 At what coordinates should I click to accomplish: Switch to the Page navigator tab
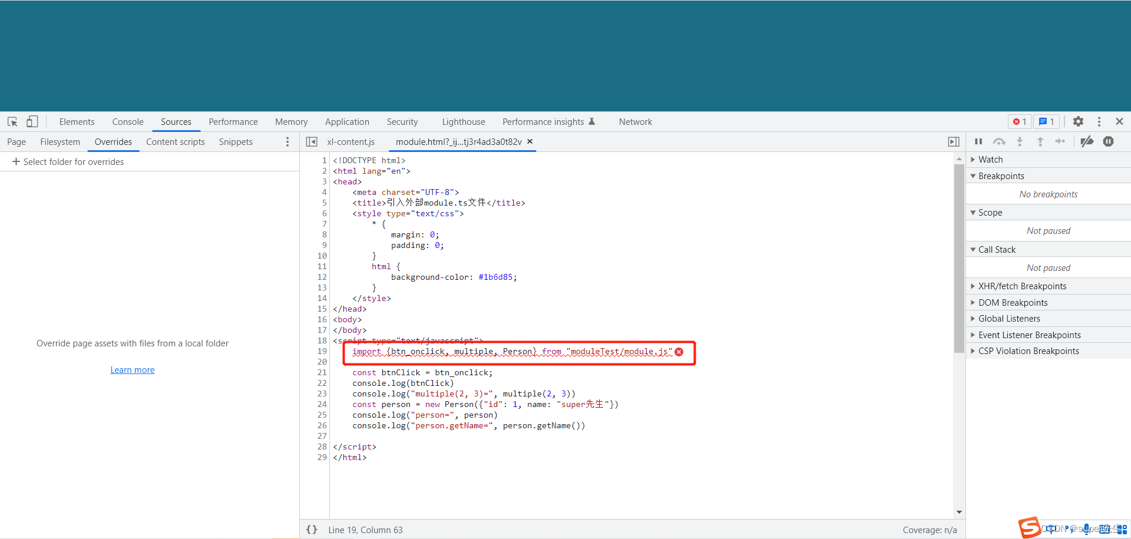[16, 141]
